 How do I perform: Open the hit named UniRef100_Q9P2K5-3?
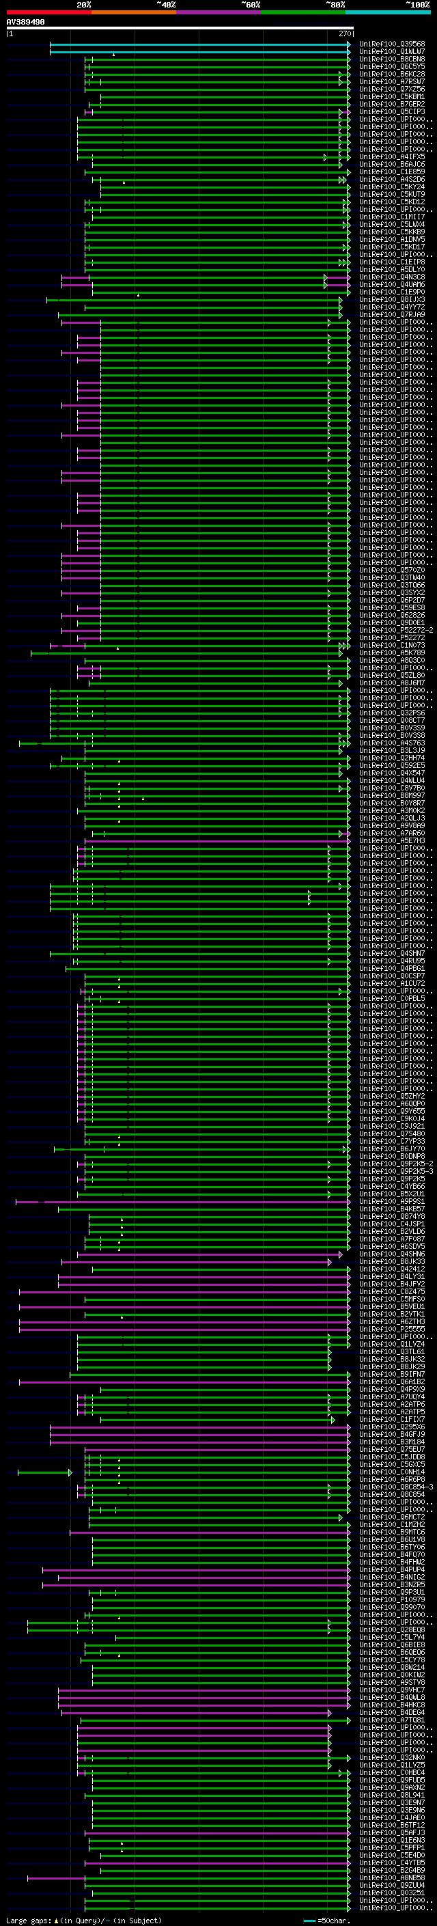point(396,1171)
